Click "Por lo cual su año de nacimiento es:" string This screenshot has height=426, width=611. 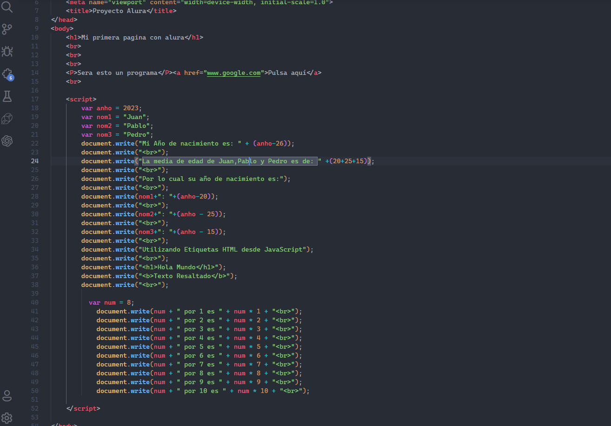coord(211,179)
